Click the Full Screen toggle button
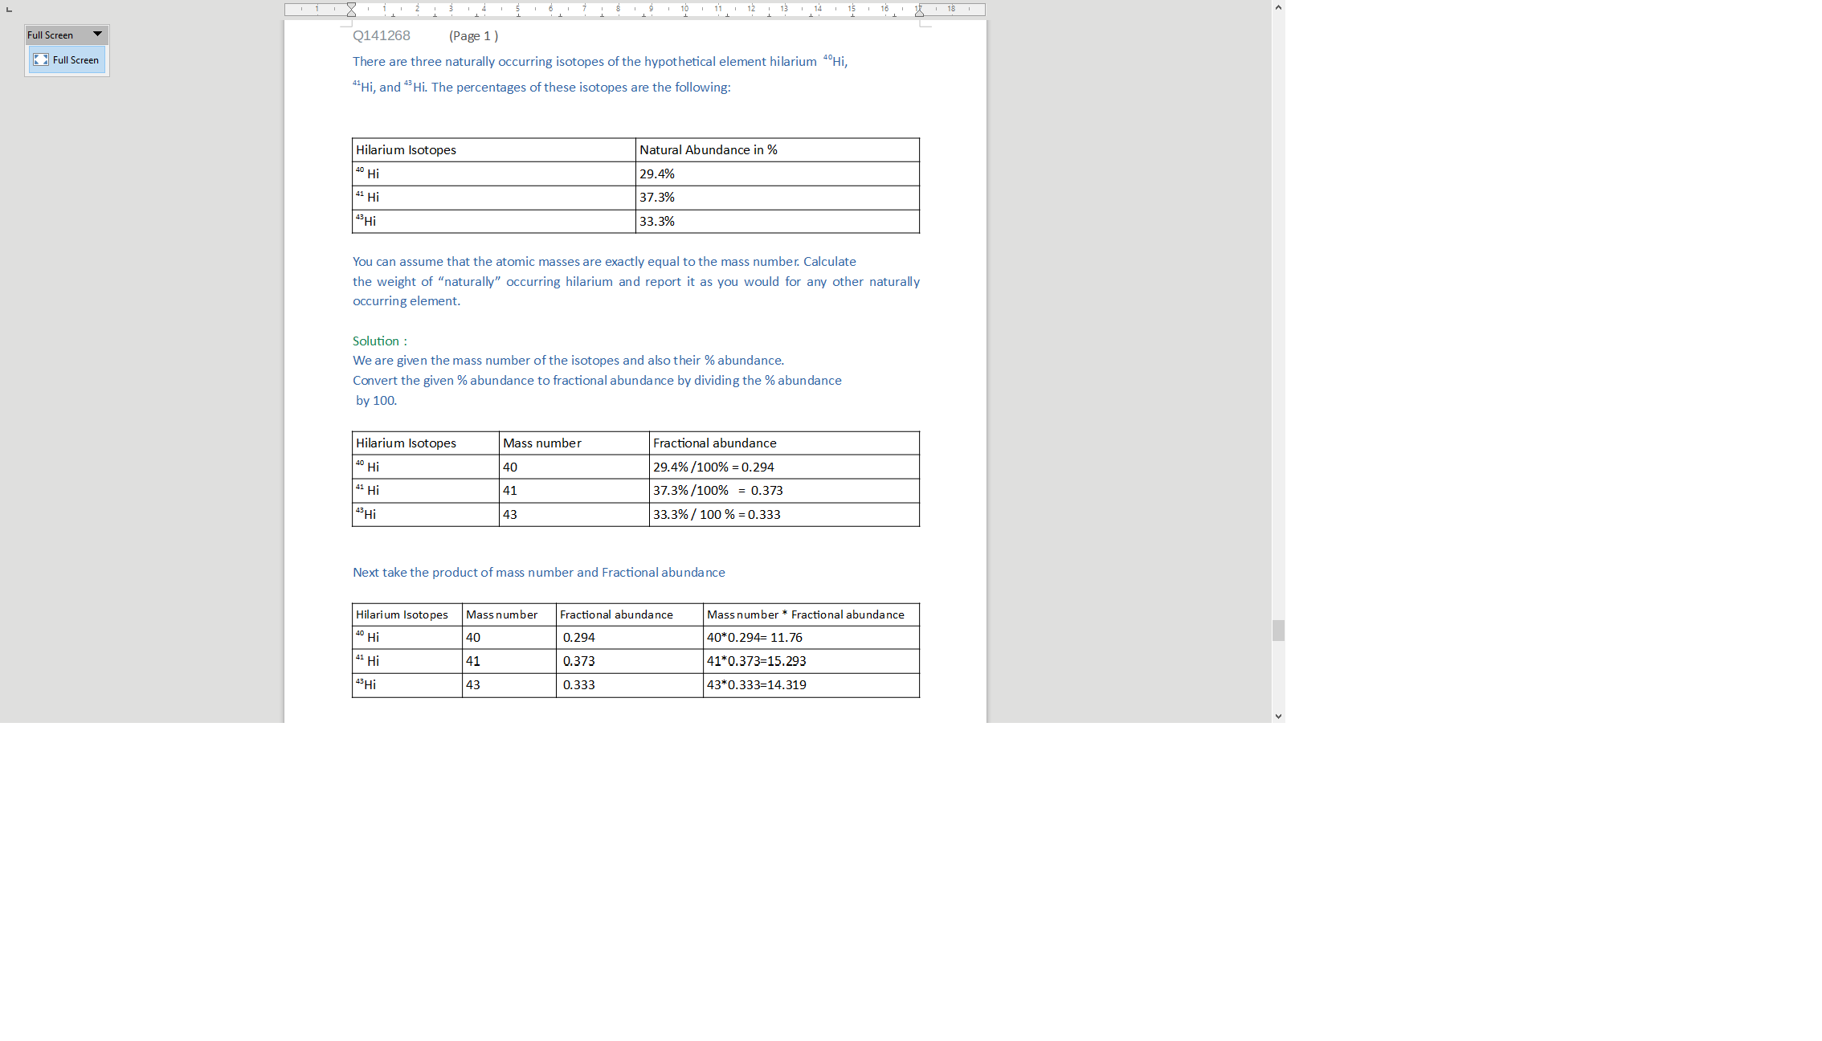Viewport: 1822px width, 1041px height. 67,60
